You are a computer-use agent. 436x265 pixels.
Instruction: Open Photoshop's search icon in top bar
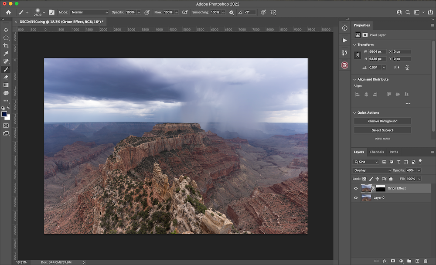(408, 12)
